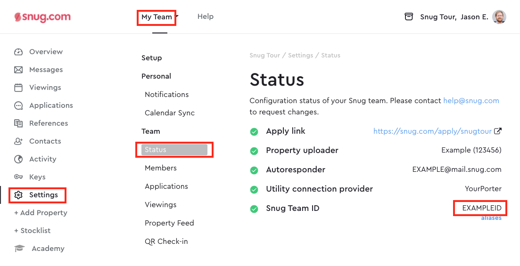Open Applications team settings

pos(166,186)
